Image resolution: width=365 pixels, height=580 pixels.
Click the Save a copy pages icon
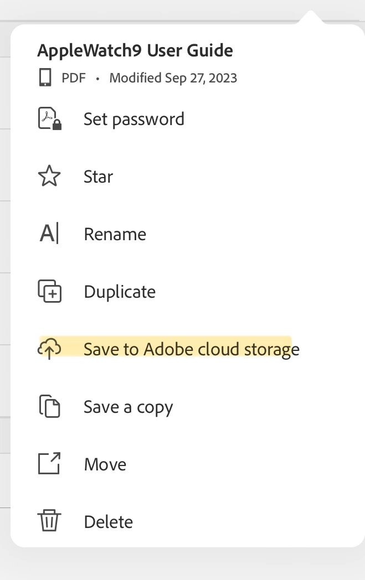coord(49,407)
